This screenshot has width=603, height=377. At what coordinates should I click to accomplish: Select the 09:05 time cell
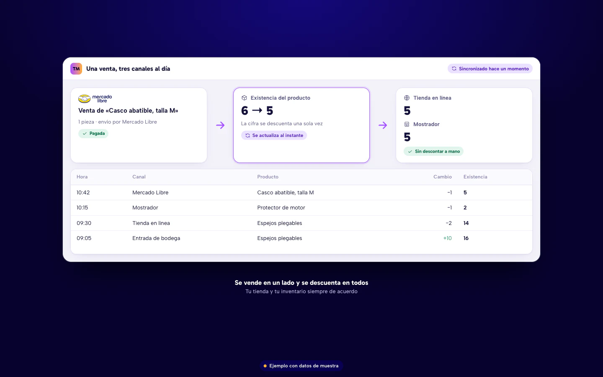(x=84, y=238)
